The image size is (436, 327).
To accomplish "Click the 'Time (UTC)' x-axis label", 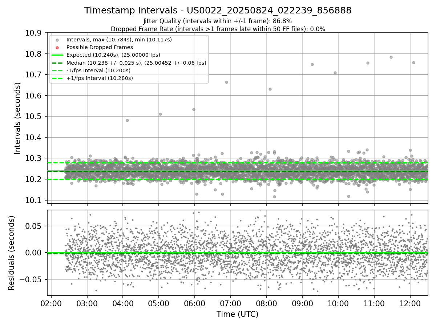I will click(x=237, y=314).
